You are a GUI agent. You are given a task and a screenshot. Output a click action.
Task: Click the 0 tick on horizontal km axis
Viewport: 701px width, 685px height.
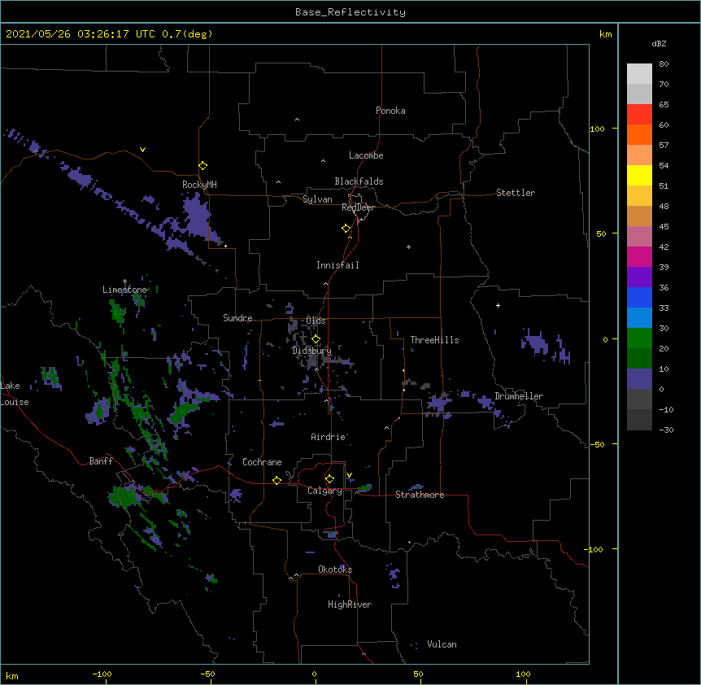click(314, 674)
